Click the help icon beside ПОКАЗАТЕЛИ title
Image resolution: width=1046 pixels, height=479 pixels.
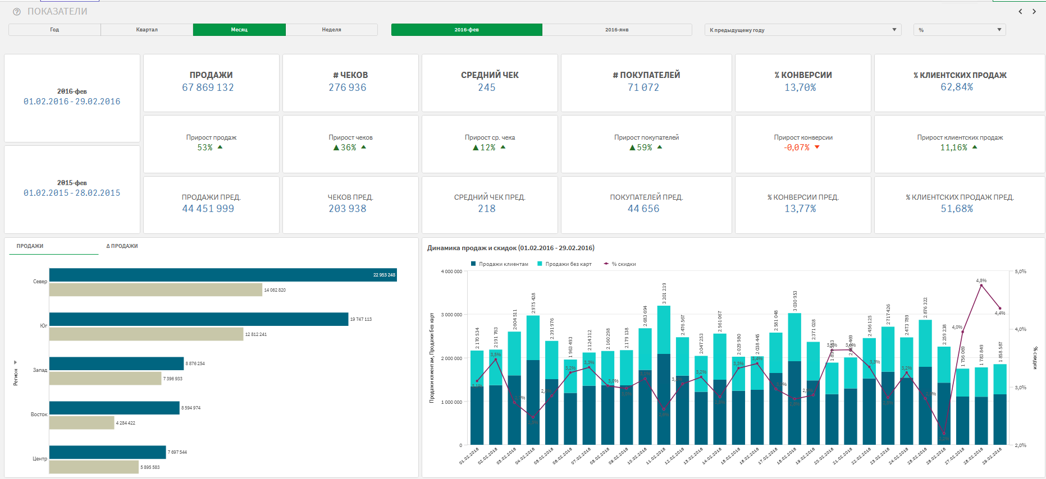point(17,12)
